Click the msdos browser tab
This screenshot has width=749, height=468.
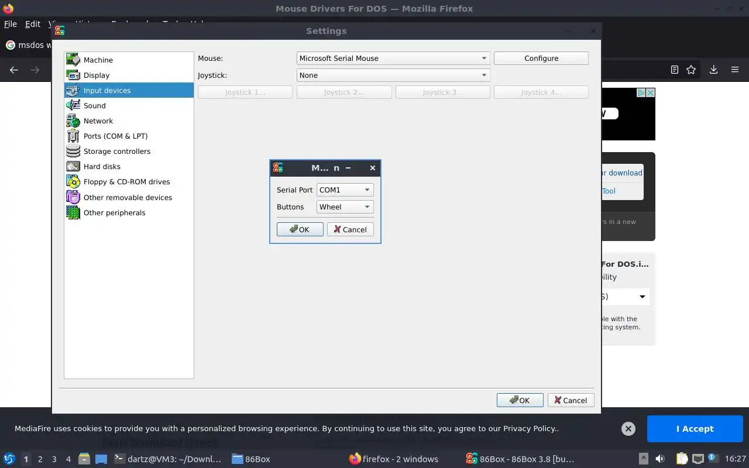click(x=28, y=45)
